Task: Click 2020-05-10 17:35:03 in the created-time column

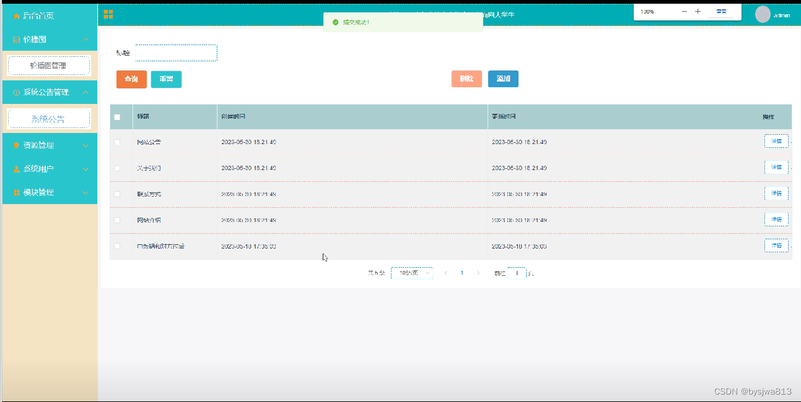Action: point(248,246)
